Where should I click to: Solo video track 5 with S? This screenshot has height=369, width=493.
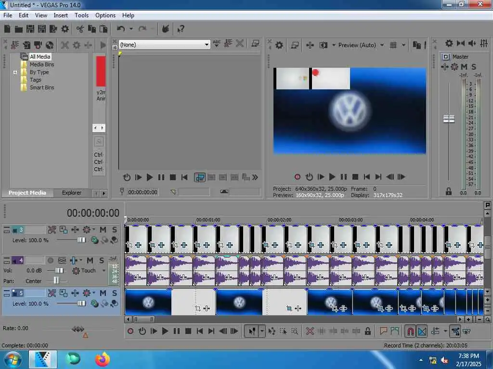coord(115,293)
